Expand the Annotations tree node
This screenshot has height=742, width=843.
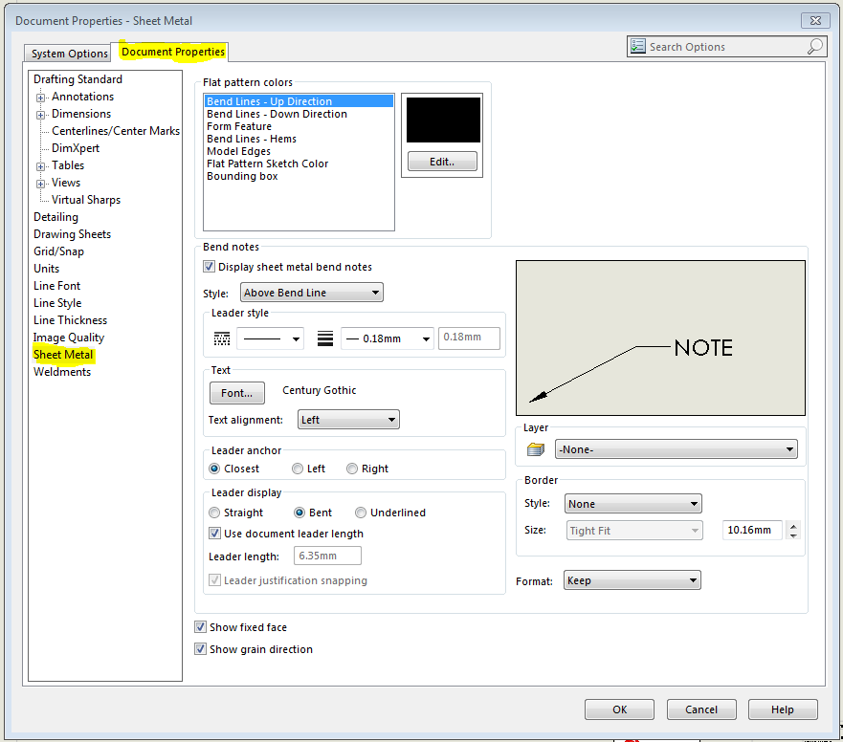(41, 98)
